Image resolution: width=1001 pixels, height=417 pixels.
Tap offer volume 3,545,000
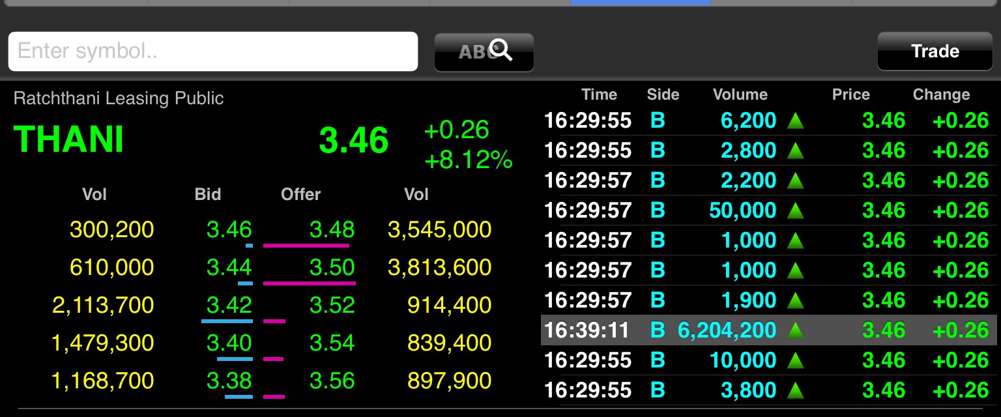pyautogui.click(x=439, y=229)
